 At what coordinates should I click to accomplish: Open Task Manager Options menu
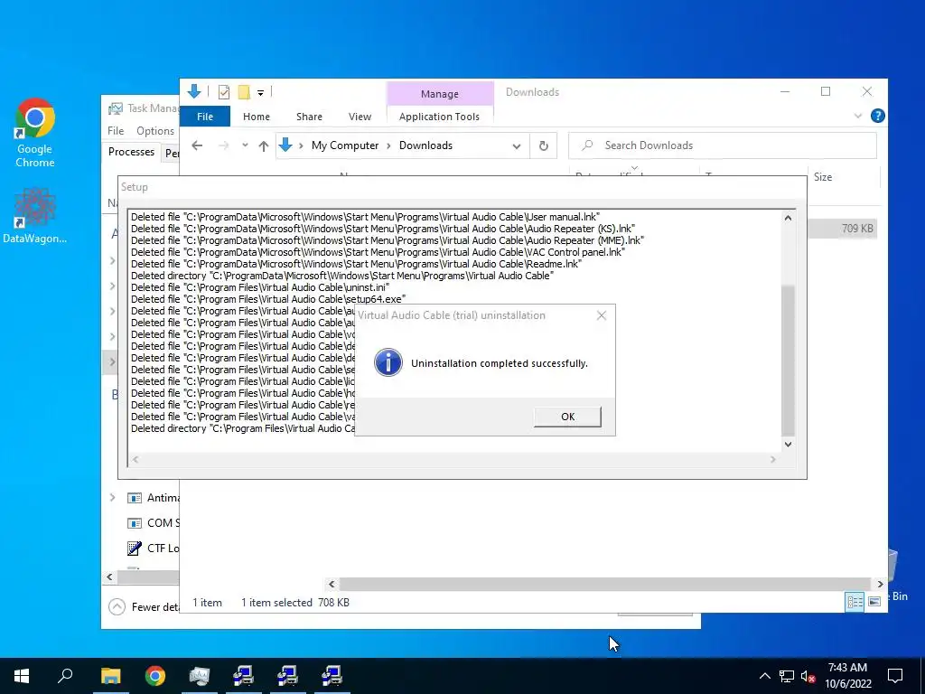click(x=155, y=131)
